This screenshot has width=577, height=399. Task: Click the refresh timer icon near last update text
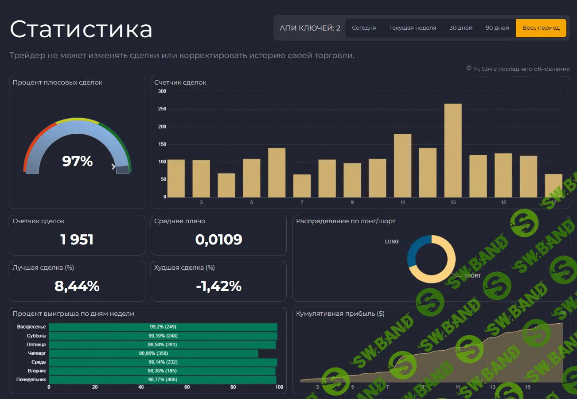468,68
